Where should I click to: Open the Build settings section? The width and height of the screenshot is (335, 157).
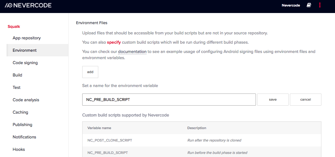point(18,75)
